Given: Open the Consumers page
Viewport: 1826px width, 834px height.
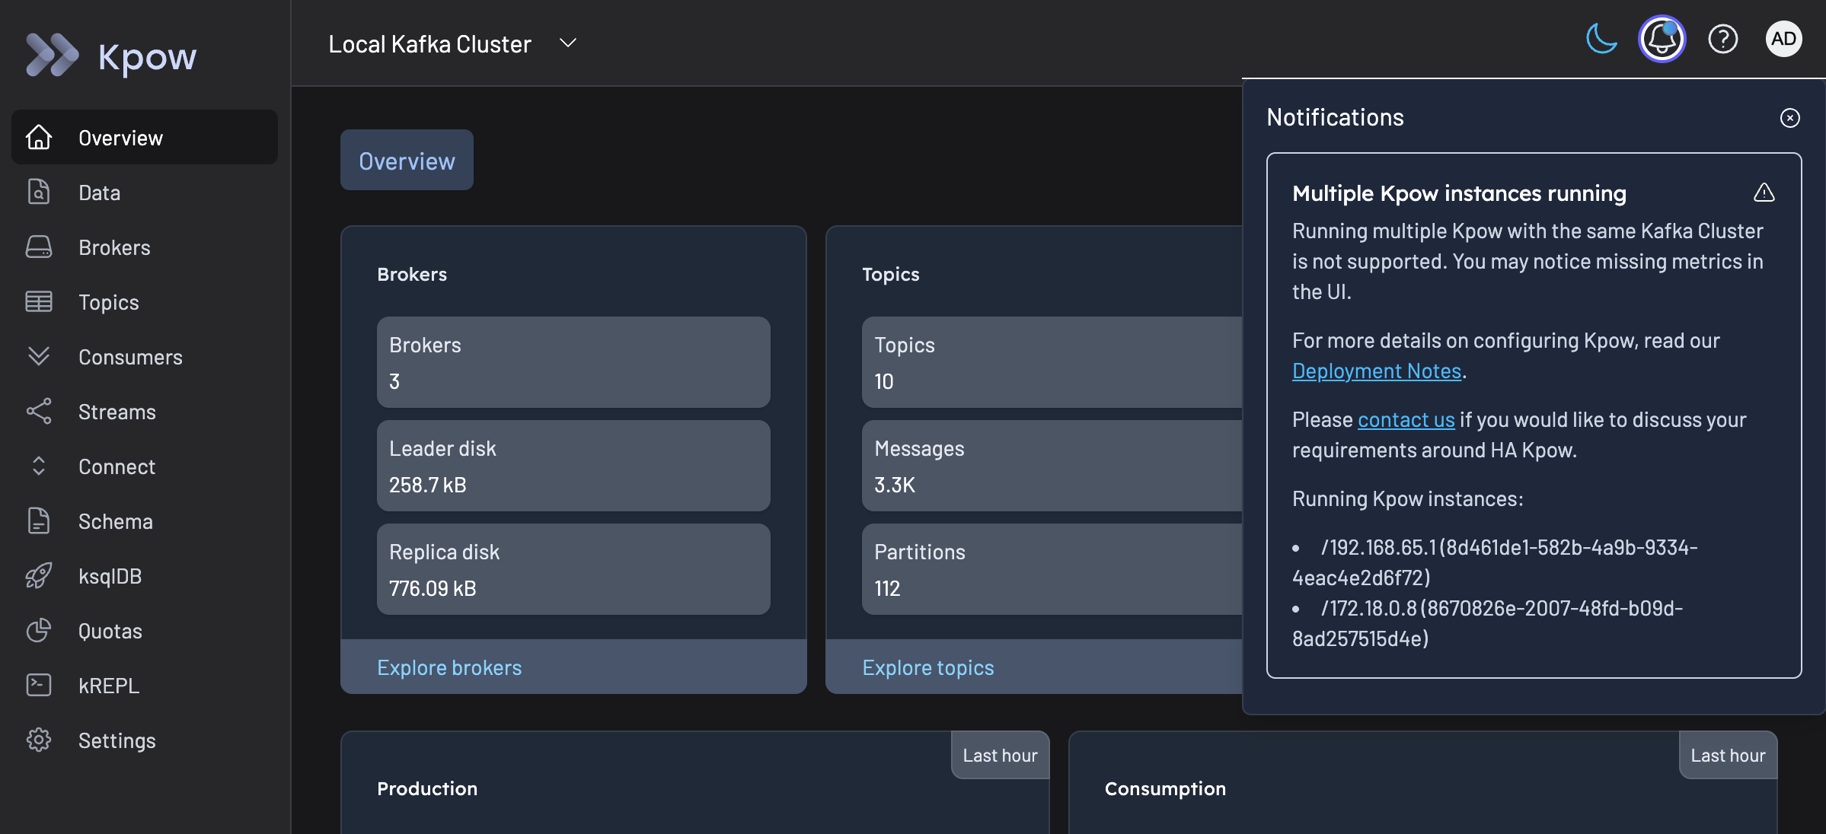Looking at the screenshot, I should (130, 356).
